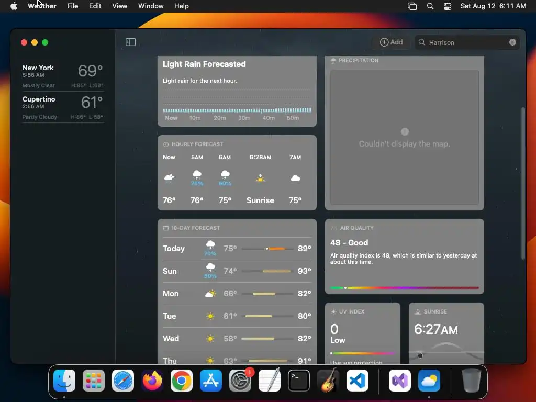Image resolution: width=536 pixels, height=402 pixels.
Task: Click the UV index color scale
Action: [362, 353]
